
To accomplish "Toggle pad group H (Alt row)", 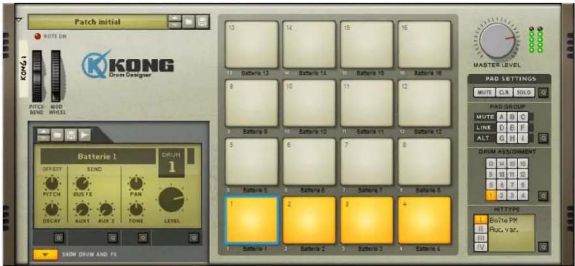I will pyautogui.click(x=512, y=138).
